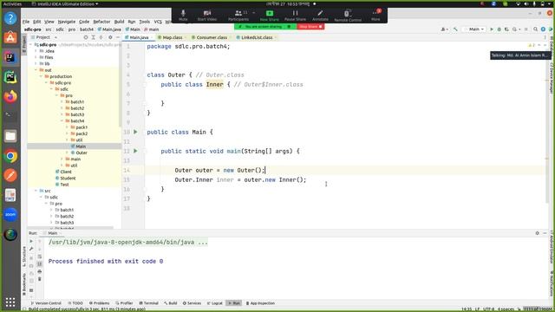
Task: Rerun Main in Run panel
Action: click(x=31, y=241)
